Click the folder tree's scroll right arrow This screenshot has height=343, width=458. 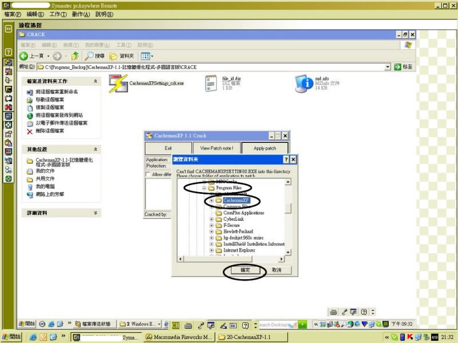tap(282, 259)
